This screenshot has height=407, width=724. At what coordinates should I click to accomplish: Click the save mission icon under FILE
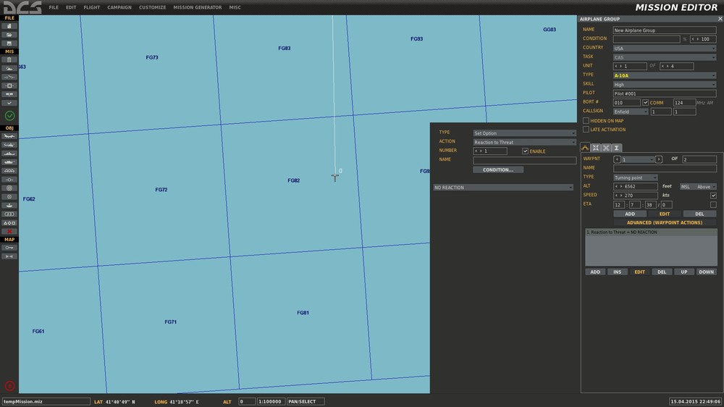tap(9, 43)
